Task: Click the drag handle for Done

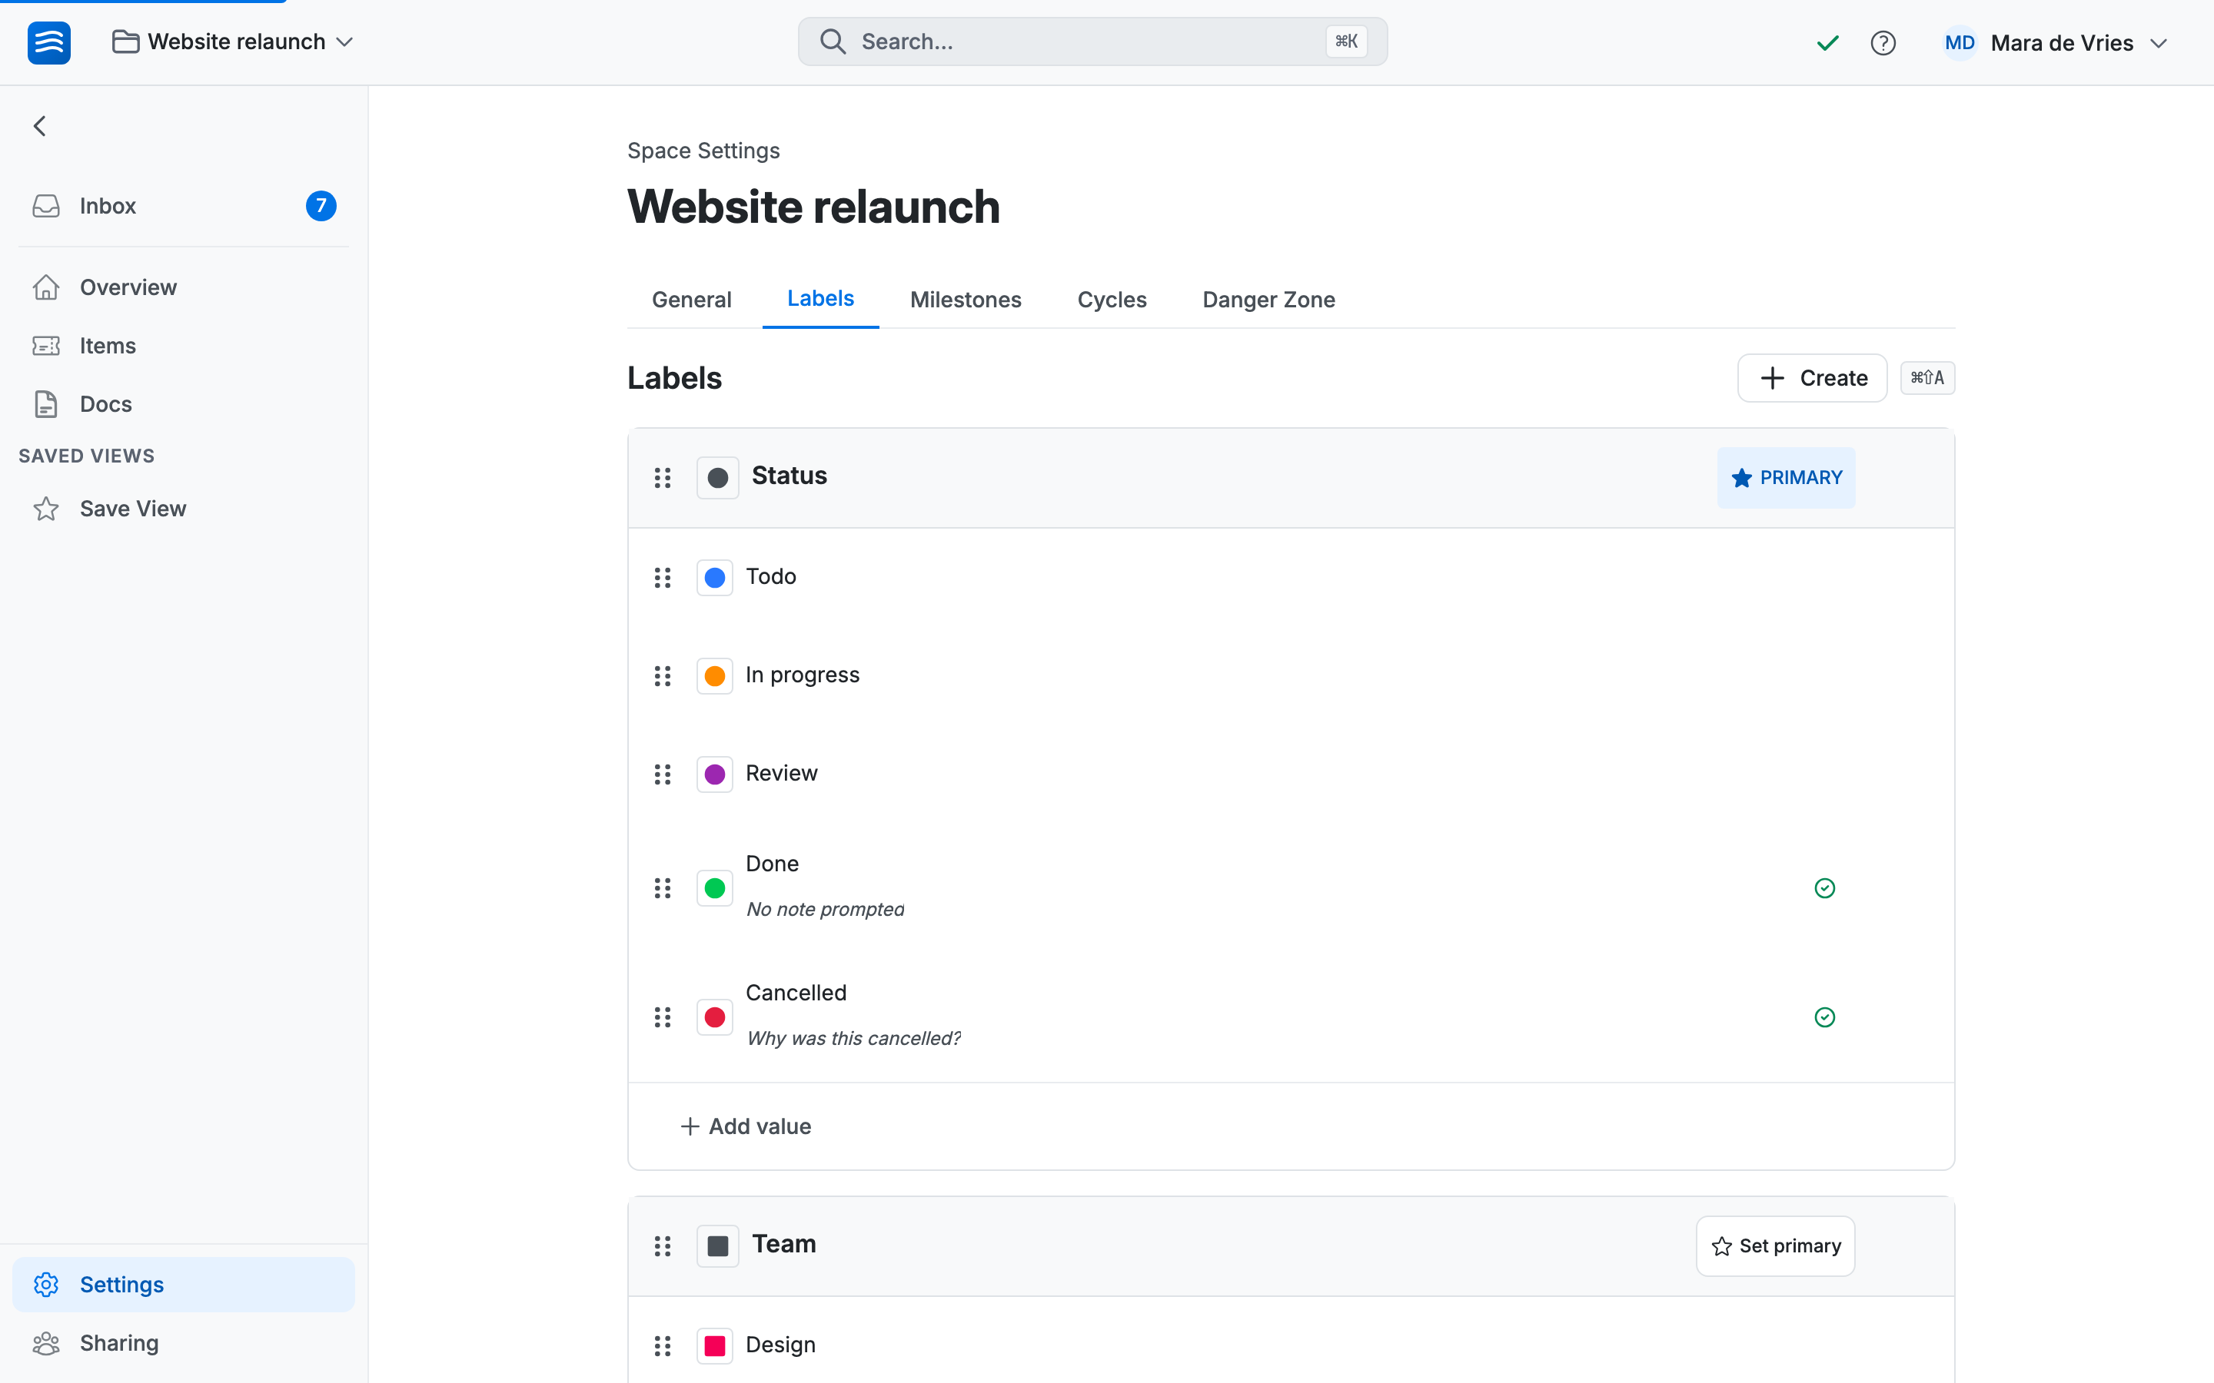Action: (x=663, y=888)
